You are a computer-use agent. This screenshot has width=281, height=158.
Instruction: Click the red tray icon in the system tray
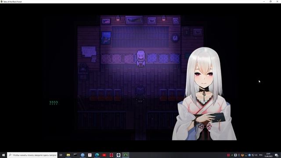click(228, 155)
